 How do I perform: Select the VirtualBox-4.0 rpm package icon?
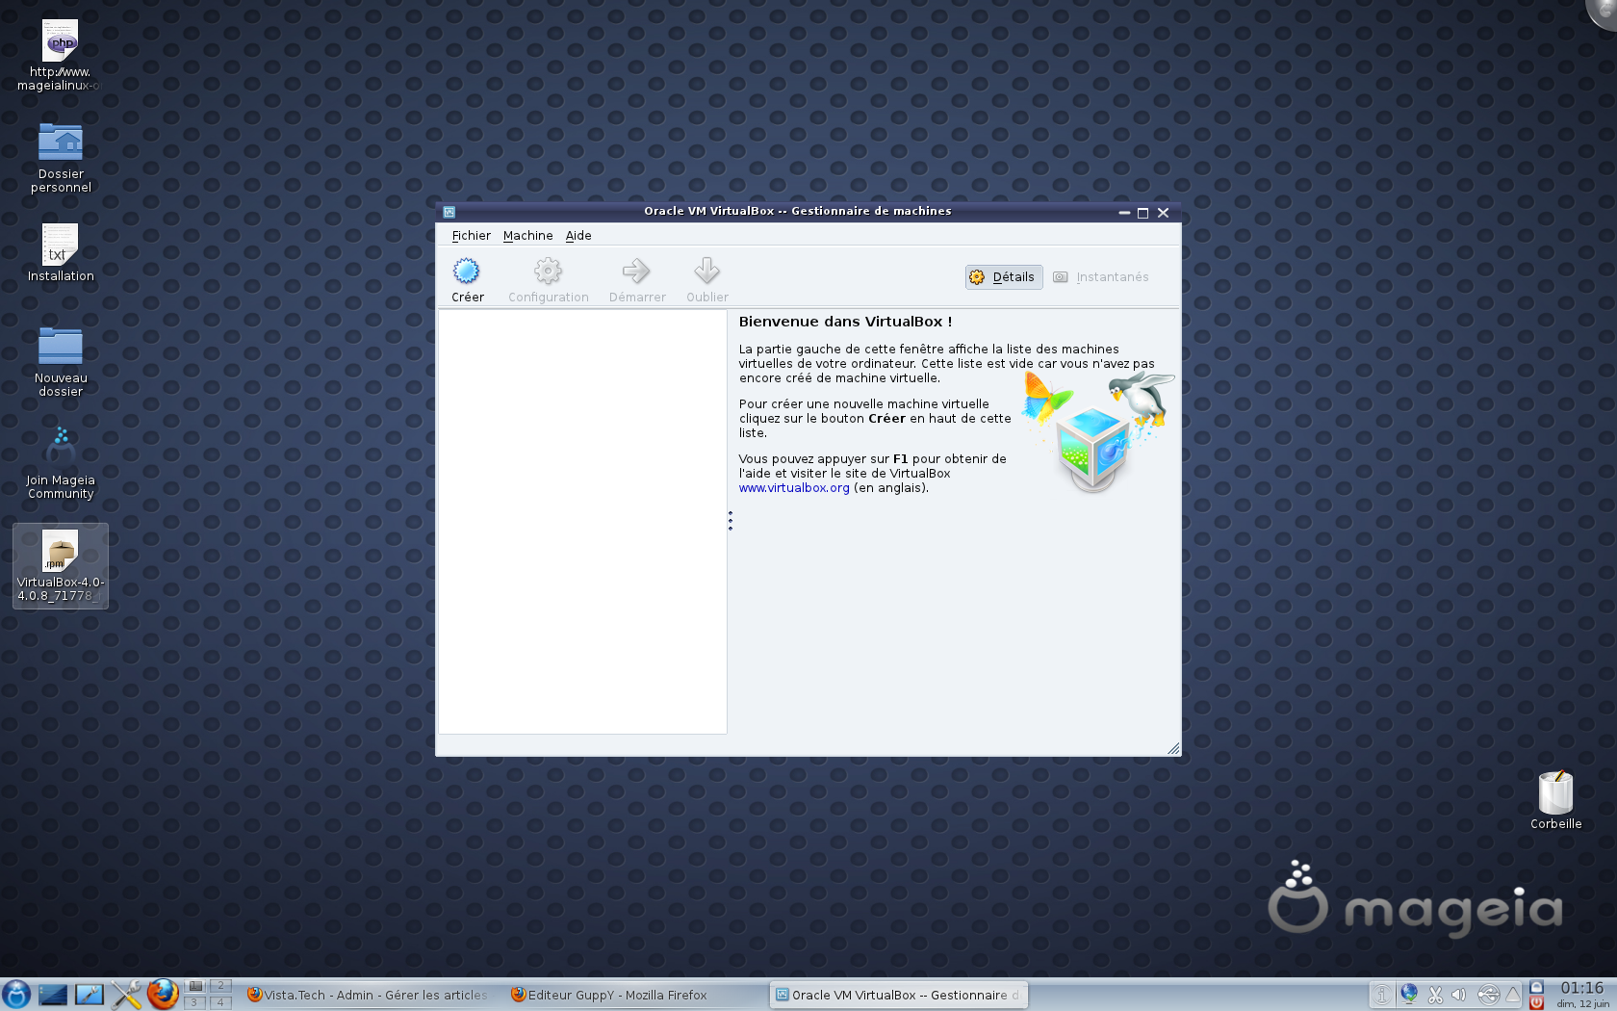point(60,566)
